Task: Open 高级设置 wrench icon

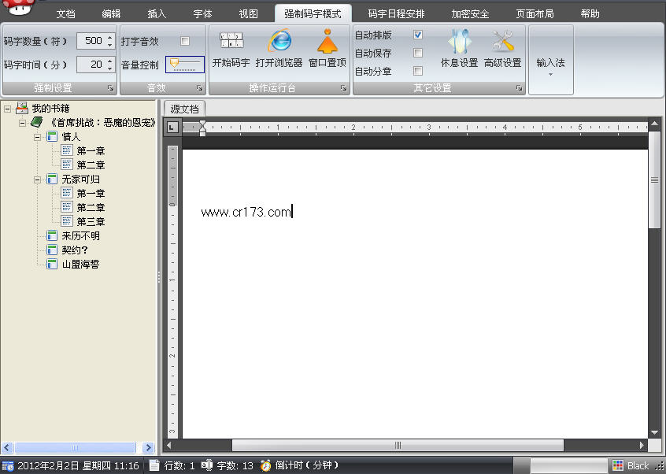Action: pyautogui.click(x=503, y=41)
